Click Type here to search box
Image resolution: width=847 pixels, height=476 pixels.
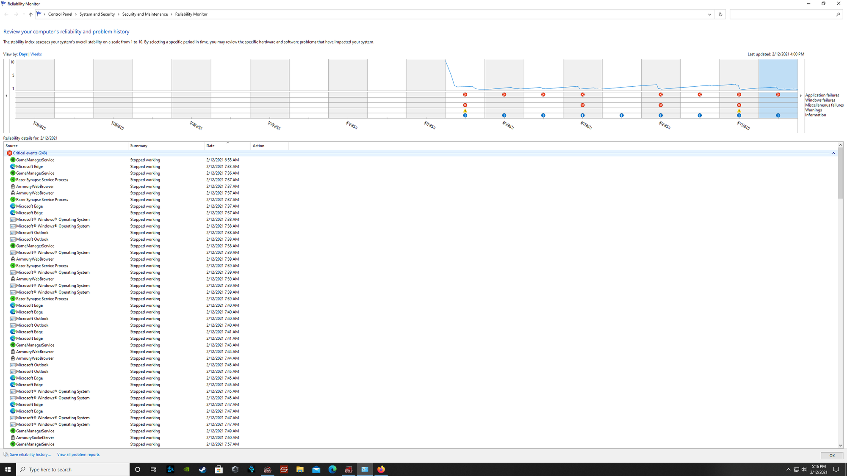(x=73, y=469)
